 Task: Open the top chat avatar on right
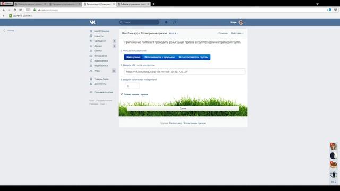point(334,146)
